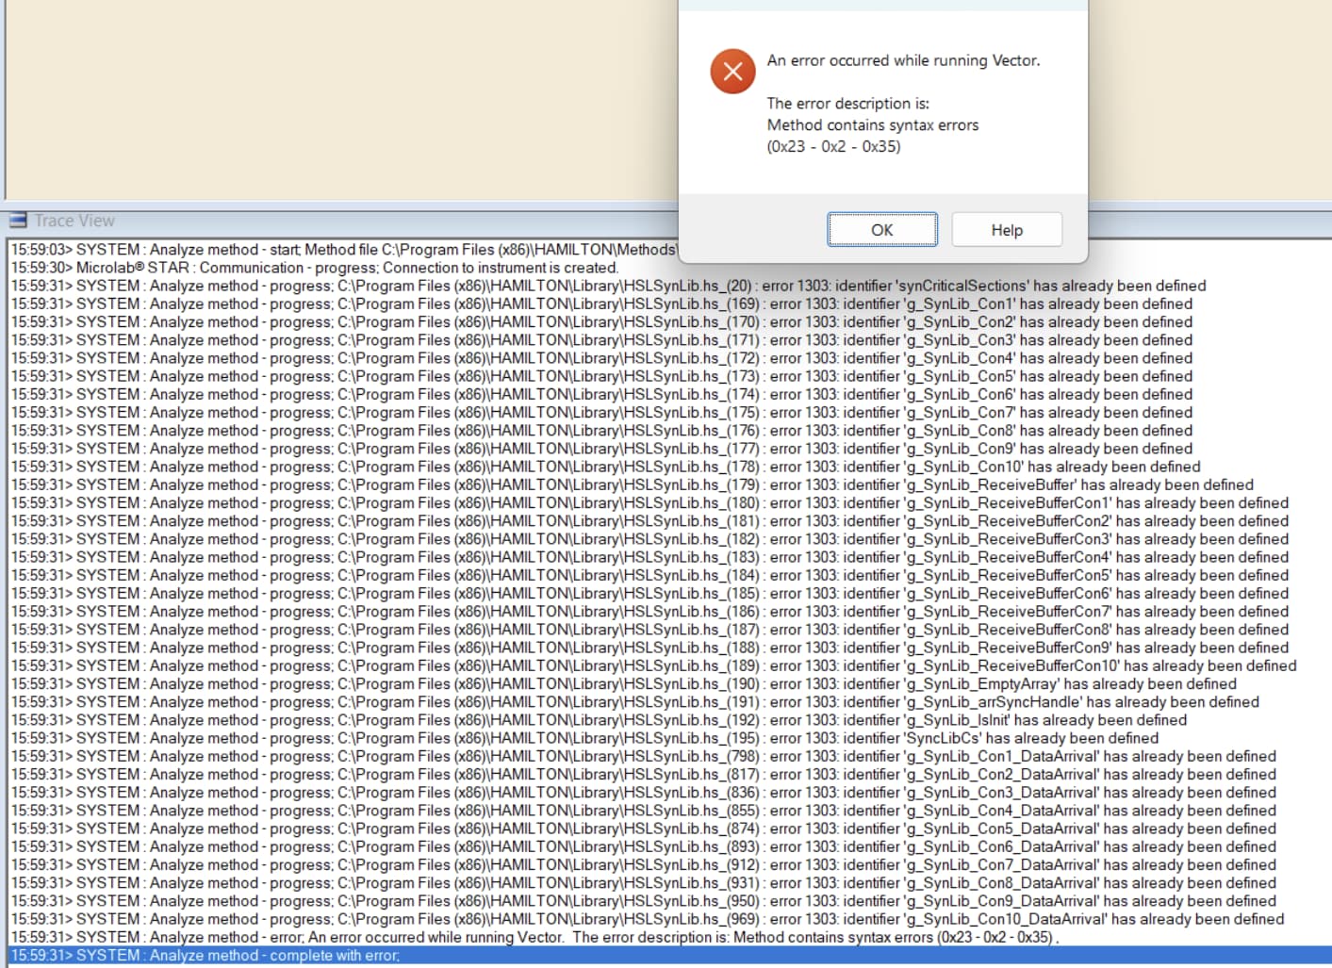Select trace line for 'g_SynLib_Con4_DataArrival'
1332x968 pixels.
pos(644,811)
